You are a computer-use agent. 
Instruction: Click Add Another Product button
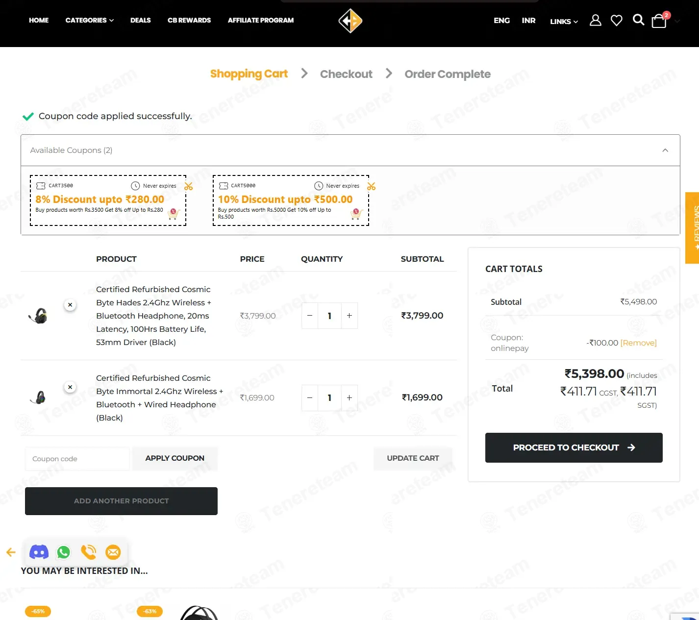pyautogui.click(x=121, y=501)
